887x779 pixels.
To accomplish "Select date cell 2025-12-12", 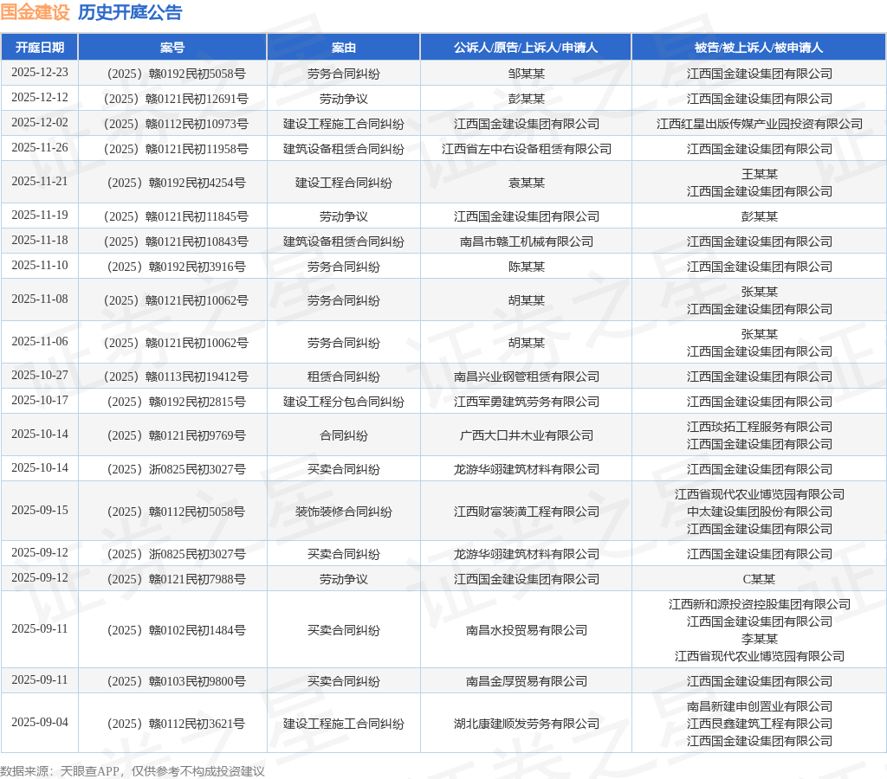I will point(40,97).
